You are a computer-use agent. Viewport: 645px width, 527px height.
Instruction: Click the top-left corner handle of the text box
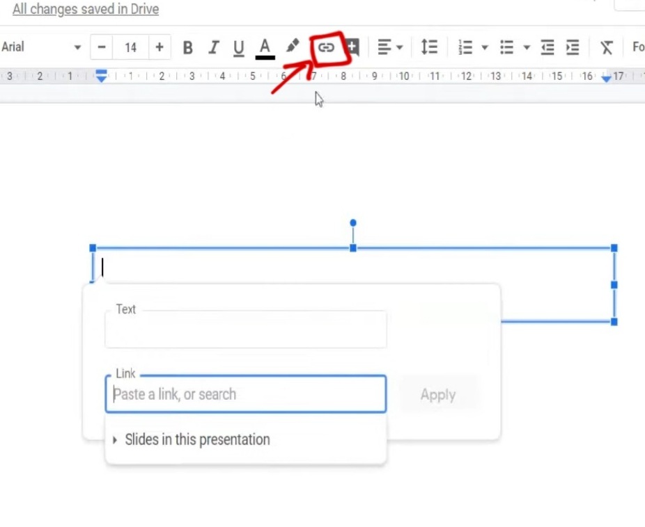93,248
